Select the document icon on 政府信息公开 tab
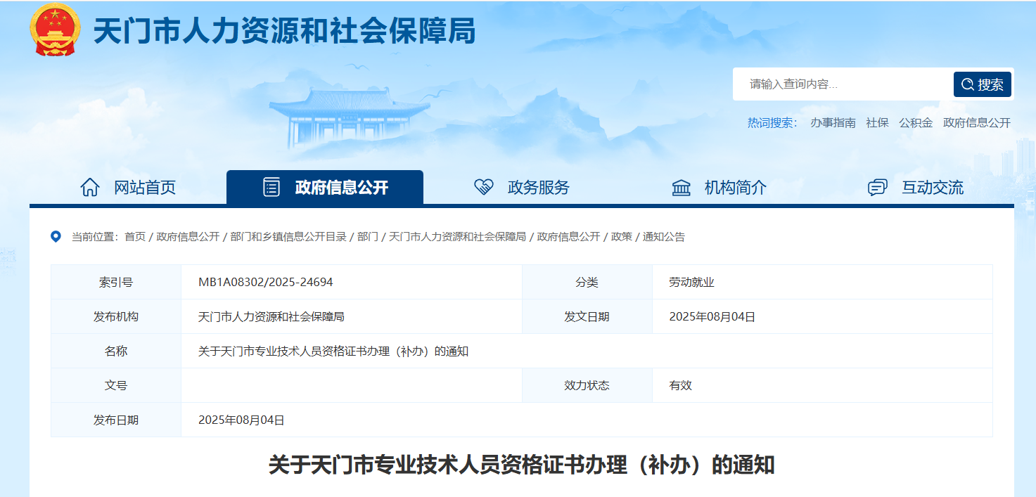This screenshot has width=1036, height=497. [x=270, y=187]
